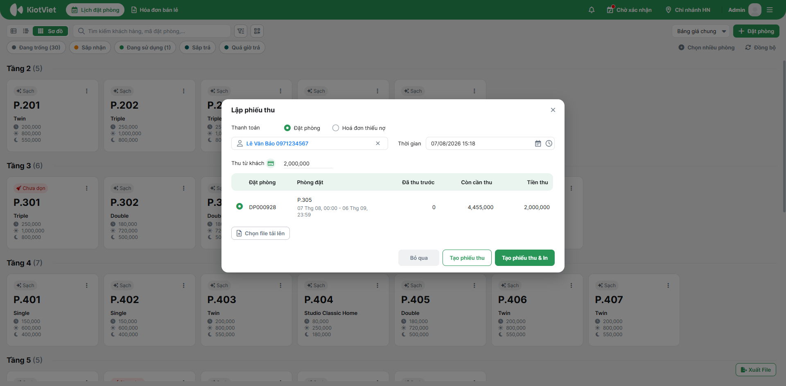
Task: Click the Chi nhánh HN location selector
Action: 688,10
